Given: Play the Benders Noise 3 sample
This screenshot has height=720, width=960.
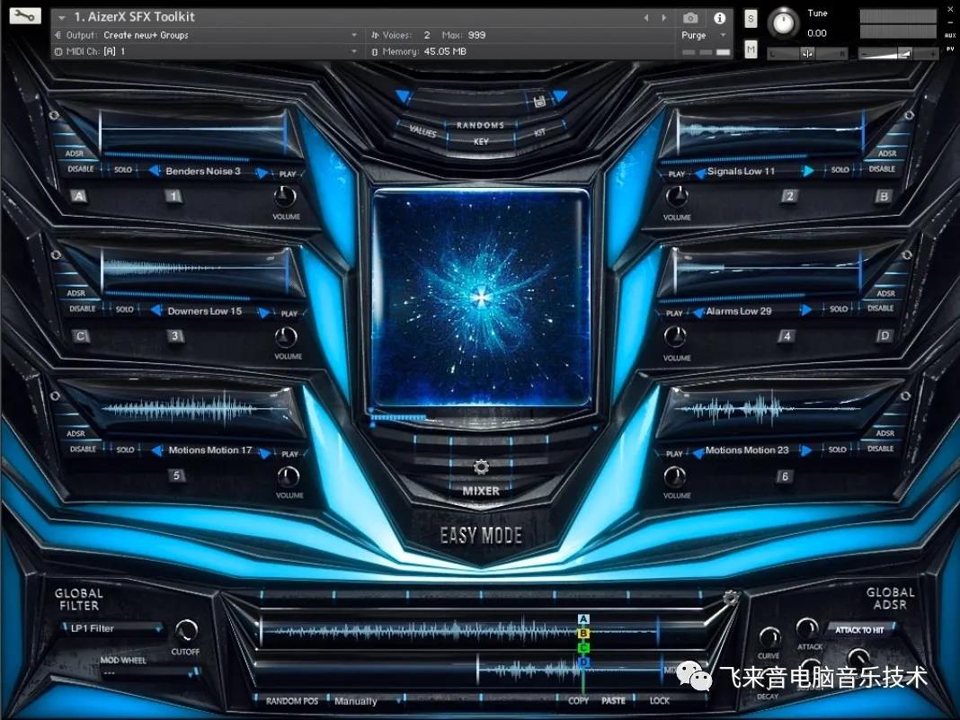Looking at the screenshot, I should coord(288,173).
